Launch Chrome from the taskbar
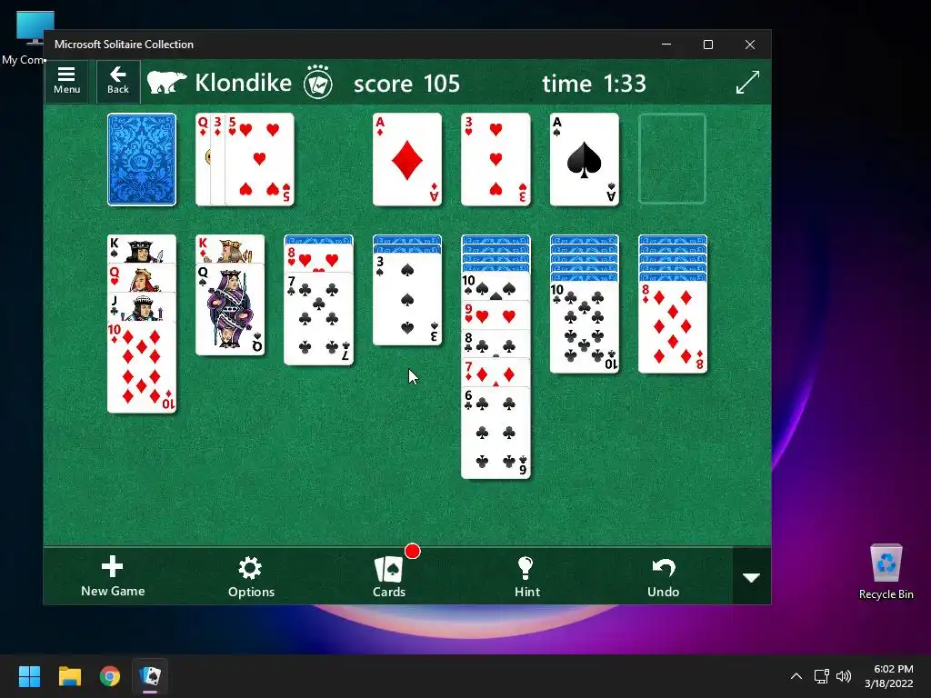 [110, 676]
